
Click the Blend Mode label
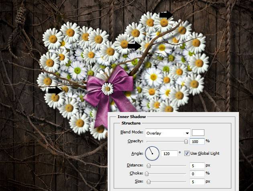pos(132,132)
